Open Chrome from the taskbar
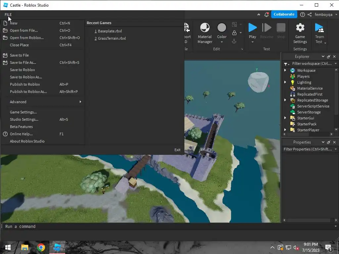The image size is (339, 254). tap(41, 247)
